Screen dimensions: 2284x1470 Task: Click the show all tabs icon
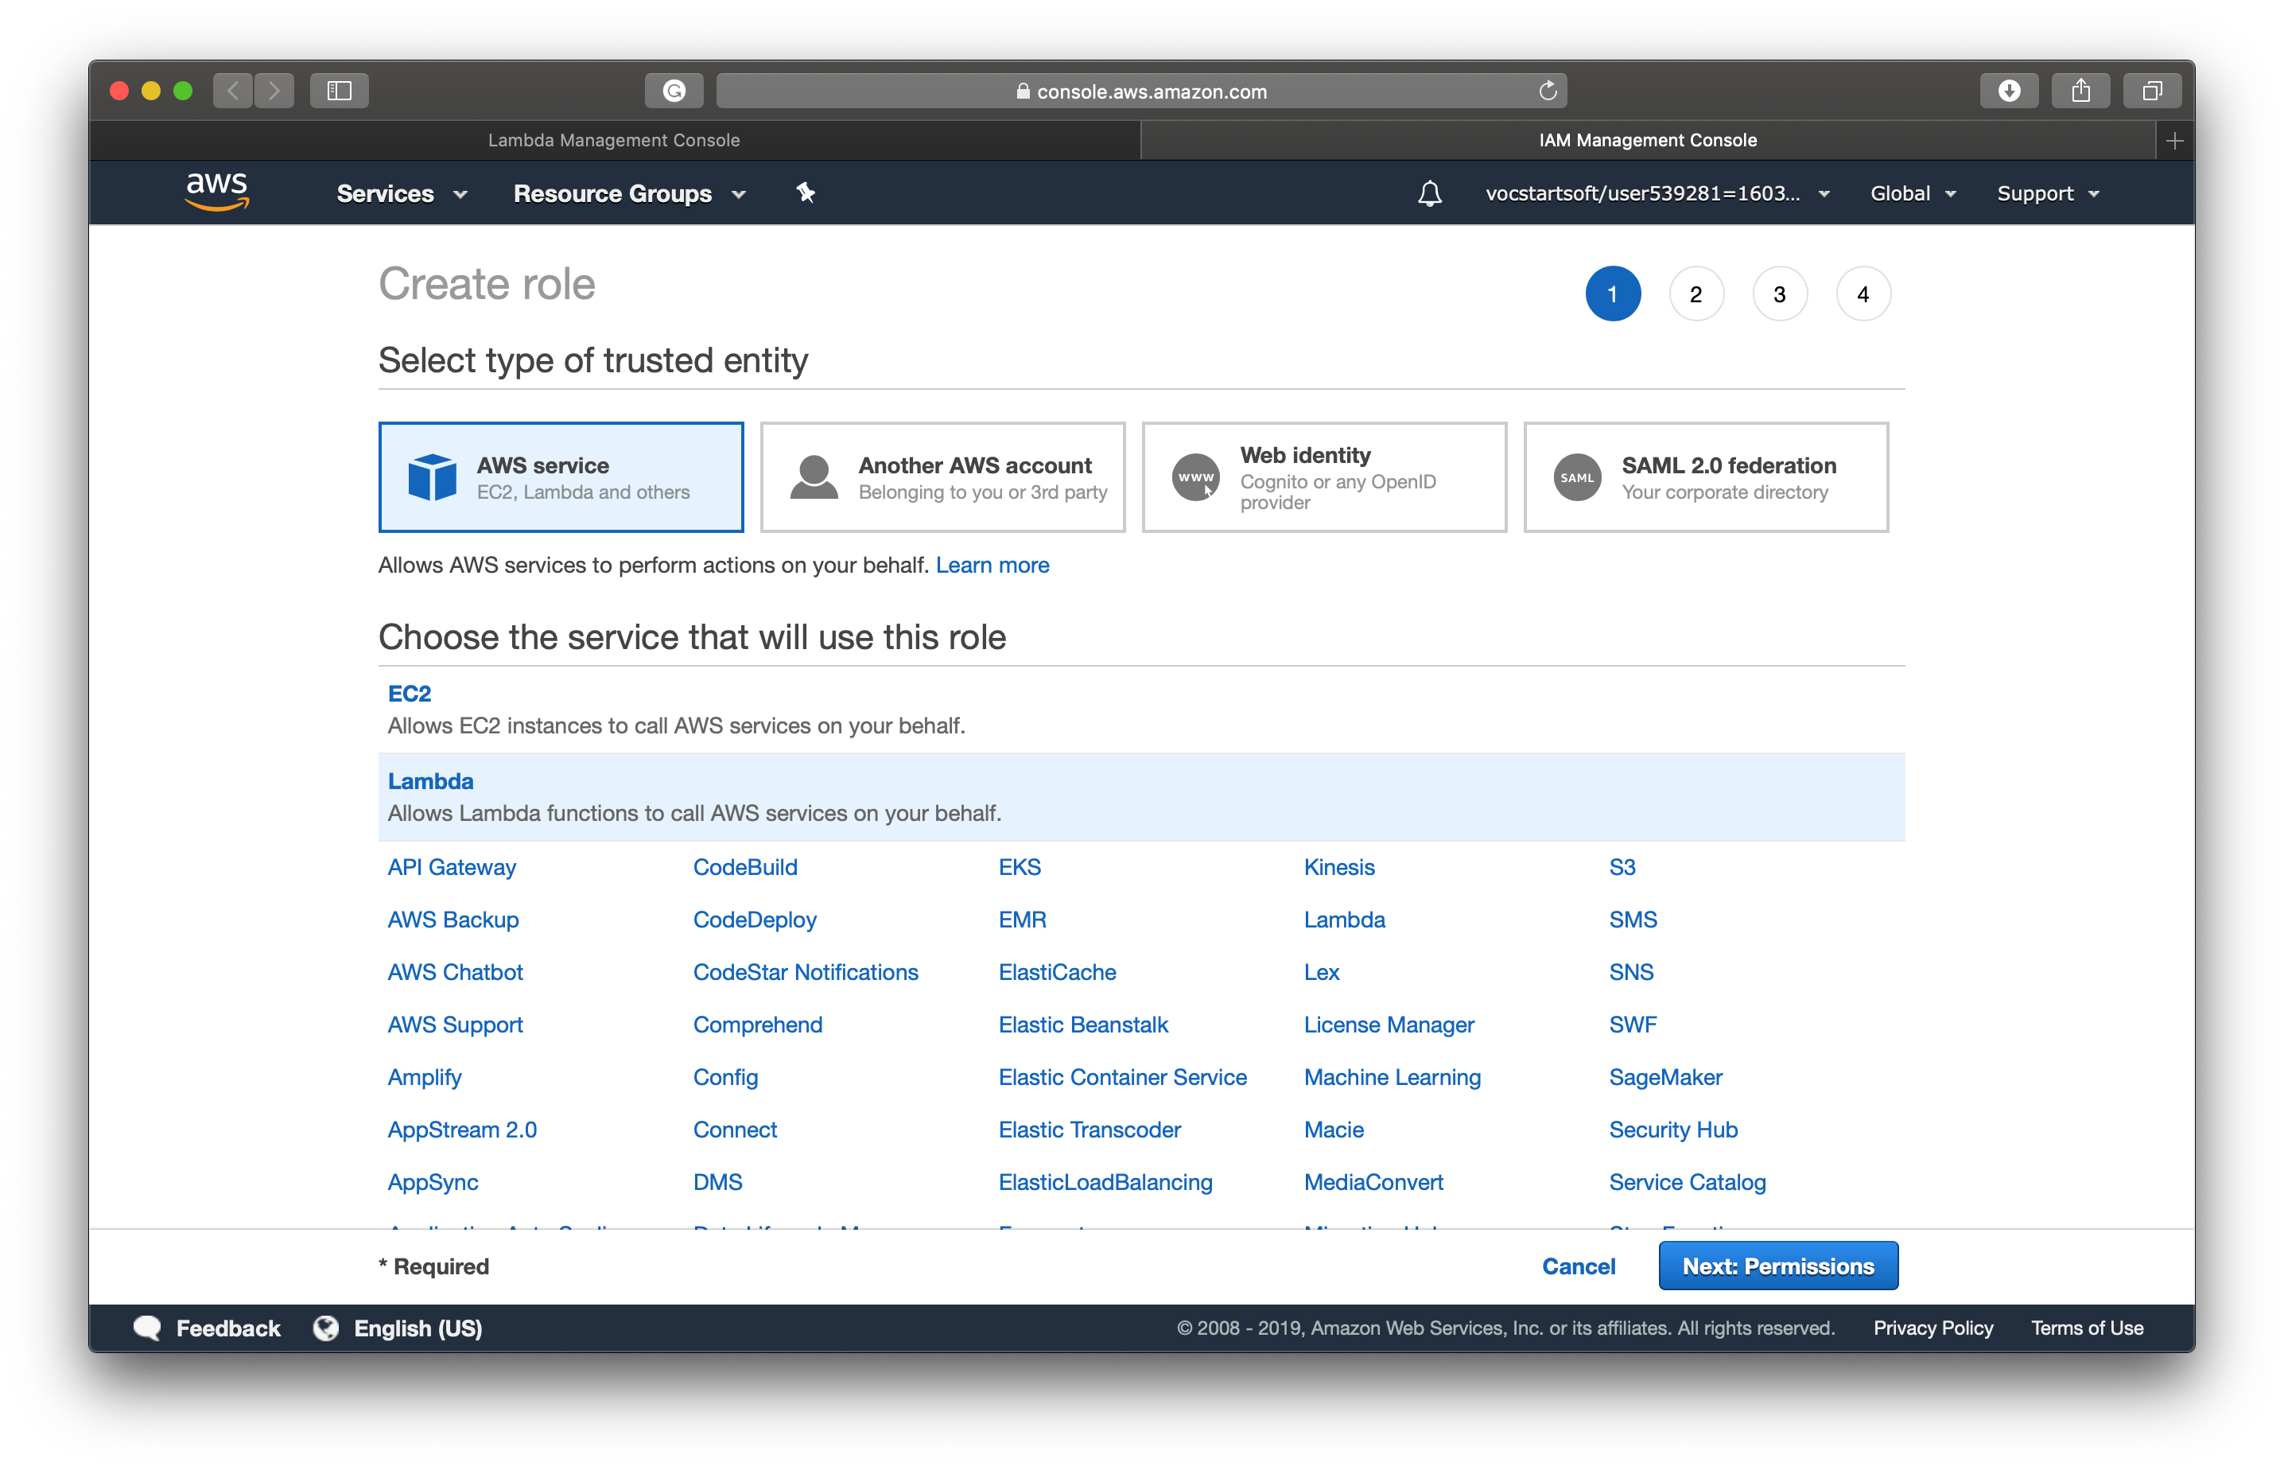(x=2151, y=91)
